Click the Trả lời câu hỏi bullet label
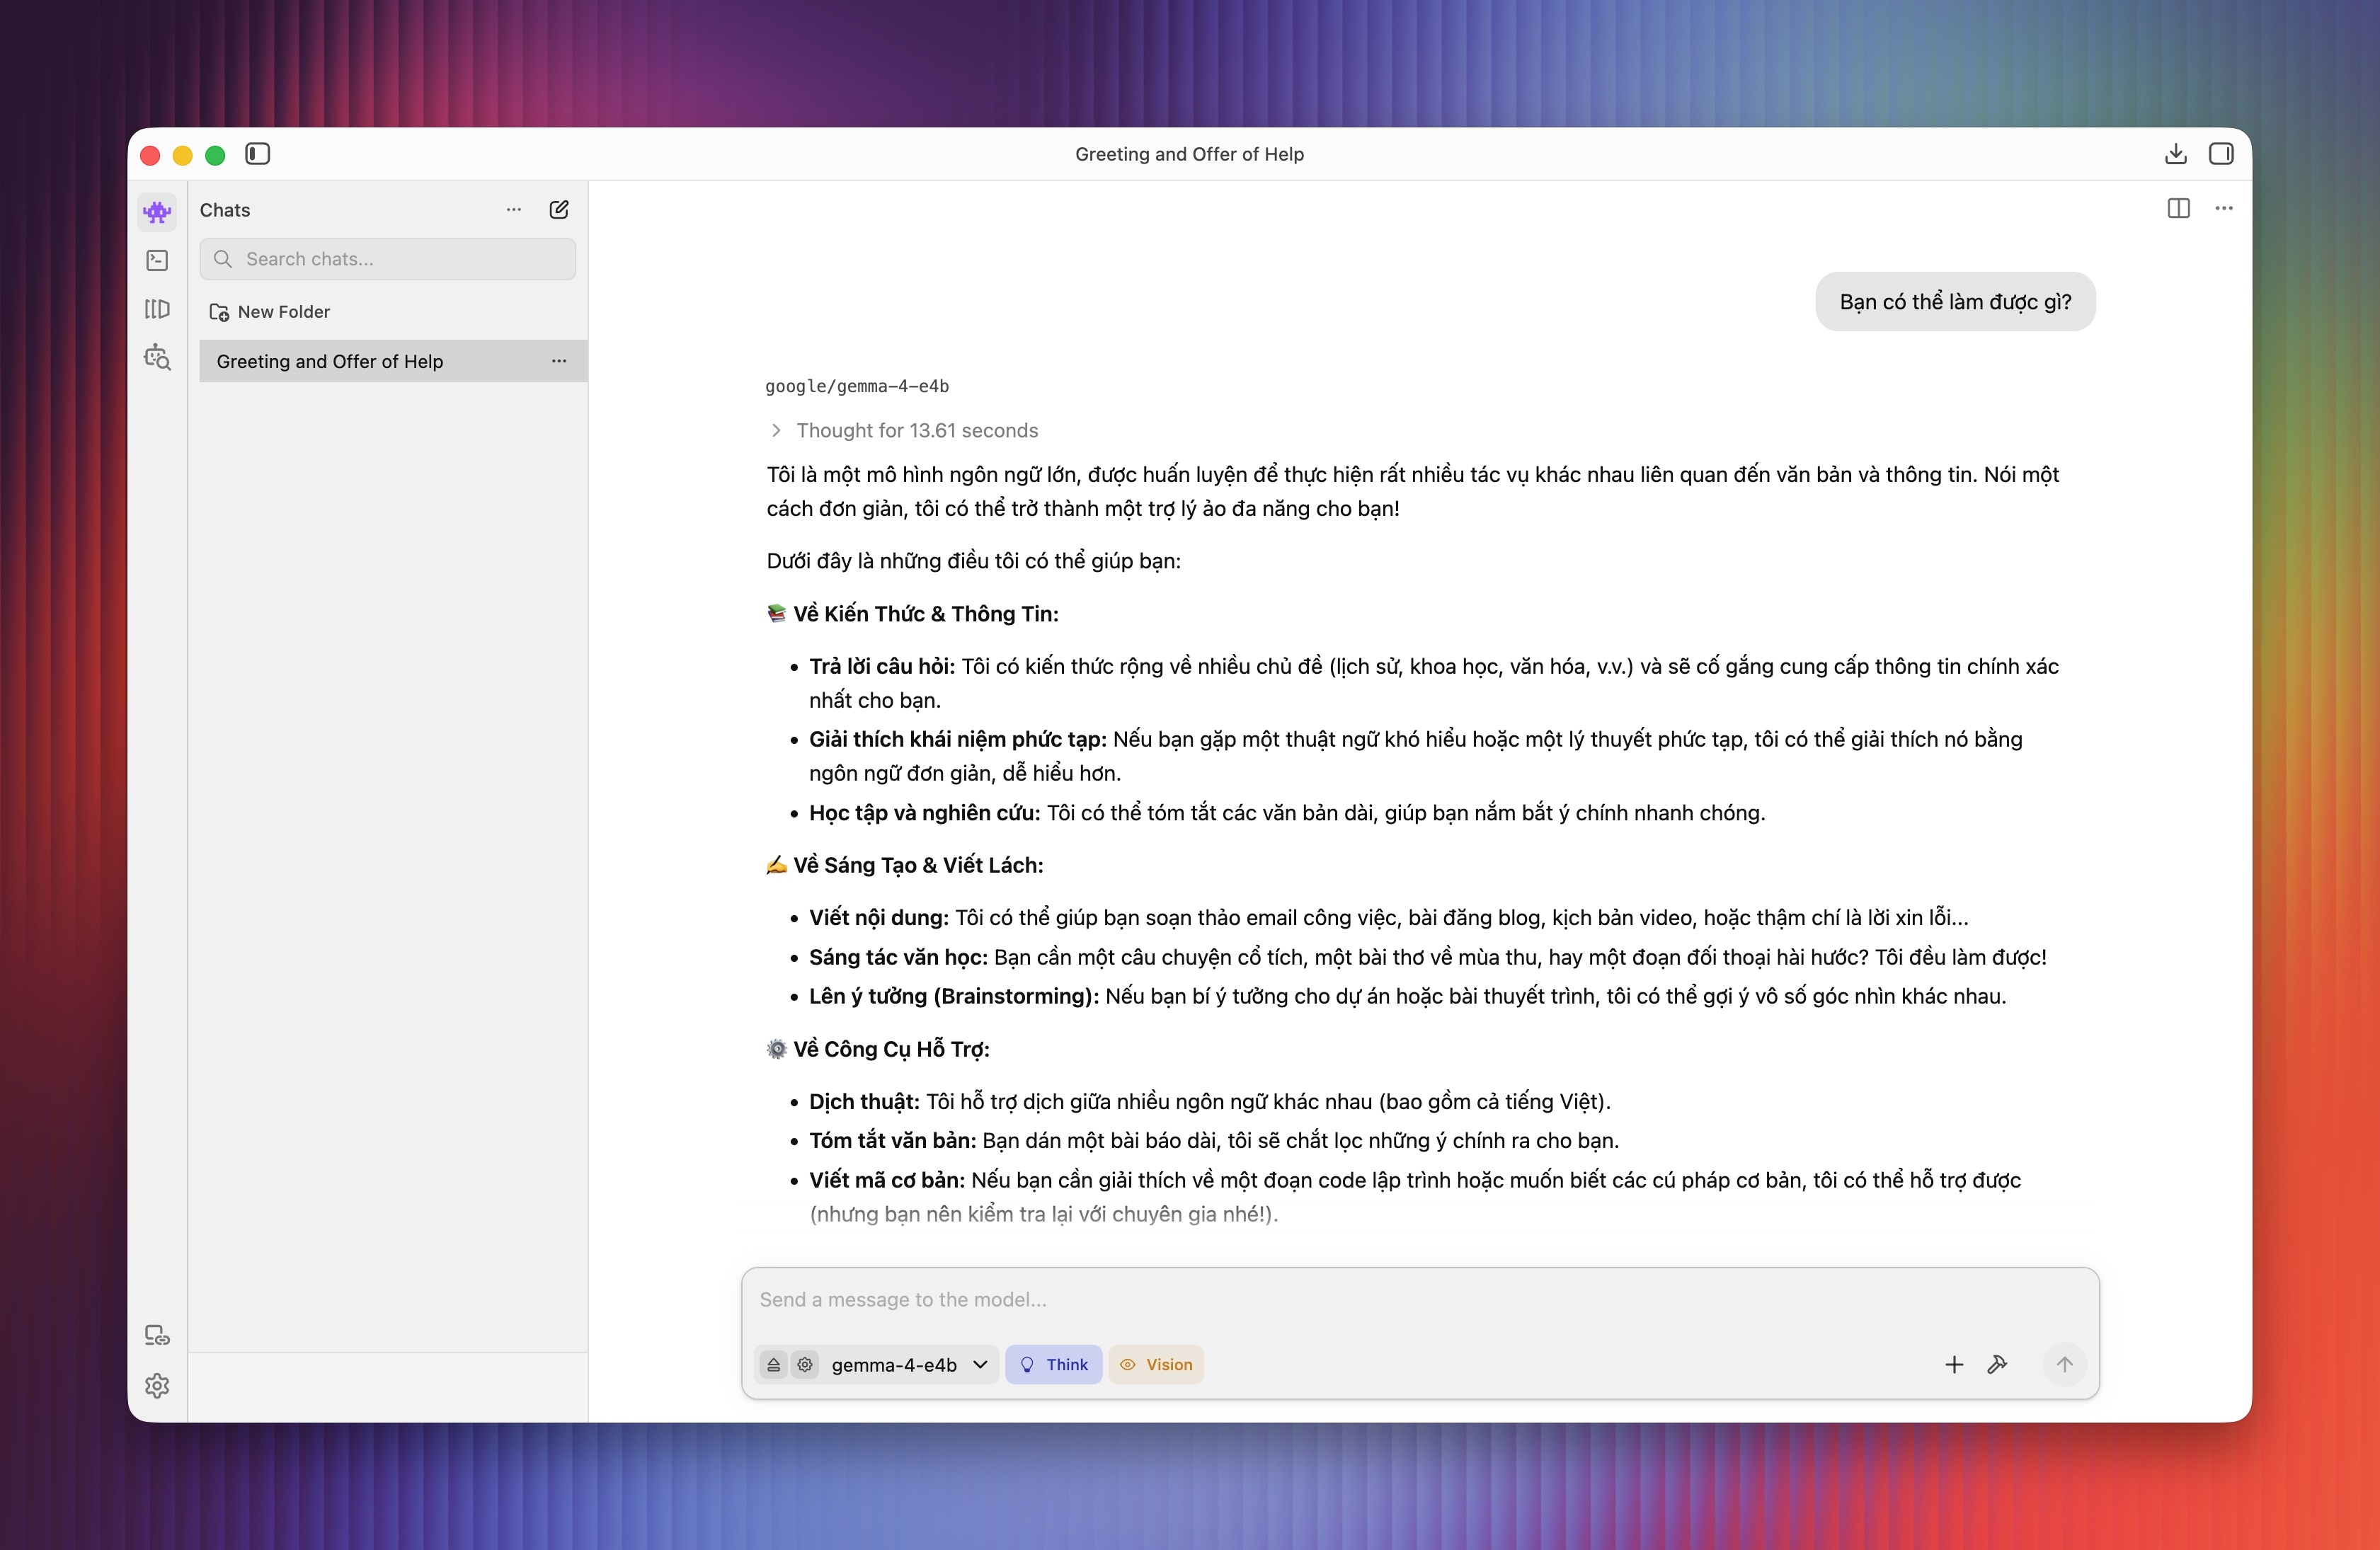Screen dimensions: 2380x1550 (x=882, y=667)
